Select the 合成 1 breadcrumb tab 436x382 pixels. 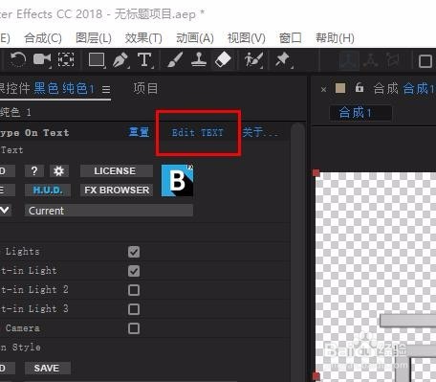(x=360, y=113)
